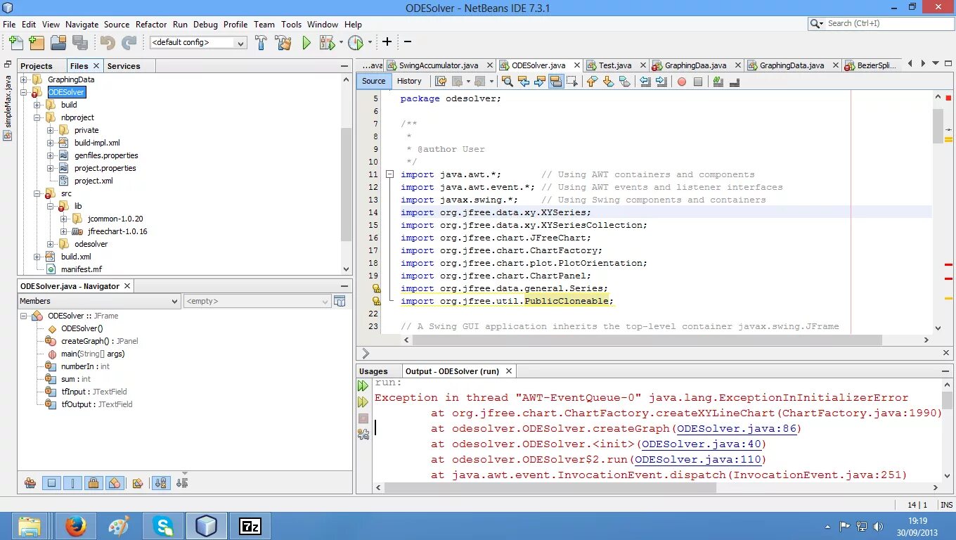Screen dimensions: 956x540
Task: Expand the GraphingData project node
Action: [24, 79]
